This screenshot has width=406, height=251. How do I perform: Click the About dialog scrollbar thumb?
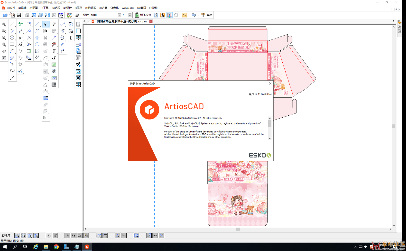point(270,123)
